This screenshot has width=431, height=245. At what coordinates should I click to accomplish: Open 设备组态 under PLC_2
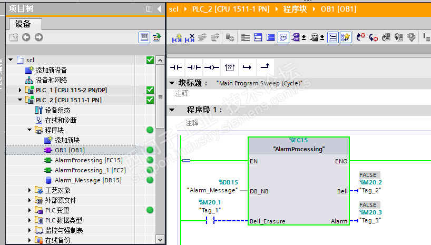(58, 110)
